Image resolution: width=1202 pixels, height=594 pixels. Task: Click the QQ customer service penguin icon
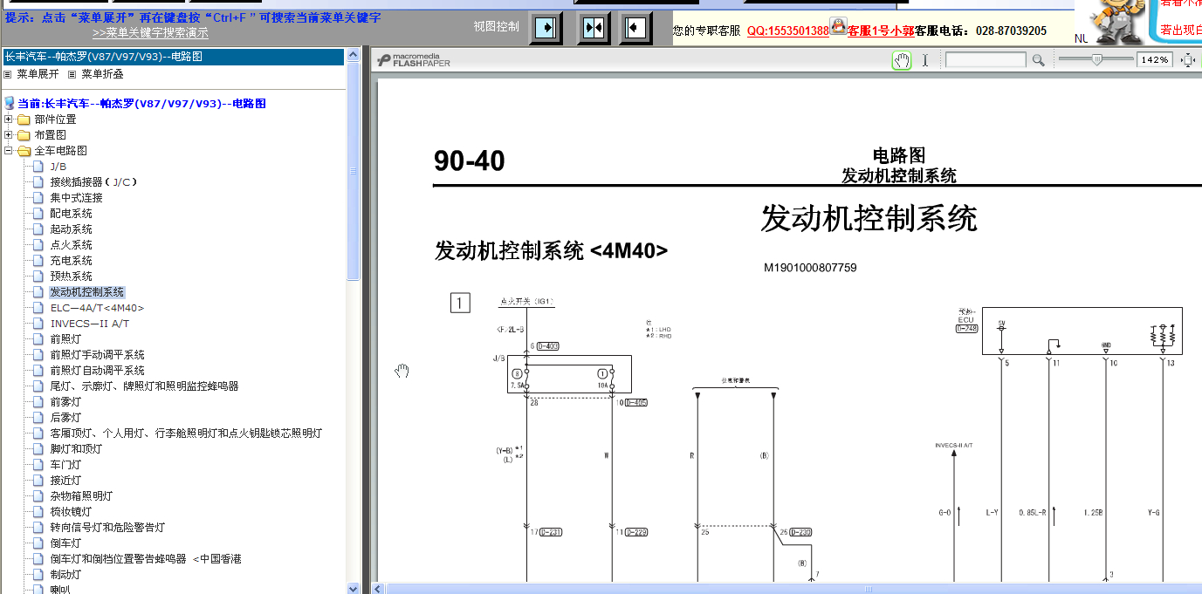tap(838, 27)
